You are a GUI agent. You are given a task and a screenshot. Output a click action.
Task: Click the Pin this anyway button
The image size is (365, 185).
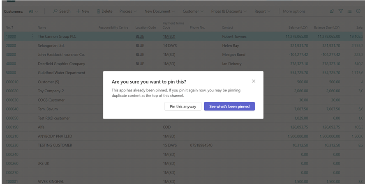(183, 106)
